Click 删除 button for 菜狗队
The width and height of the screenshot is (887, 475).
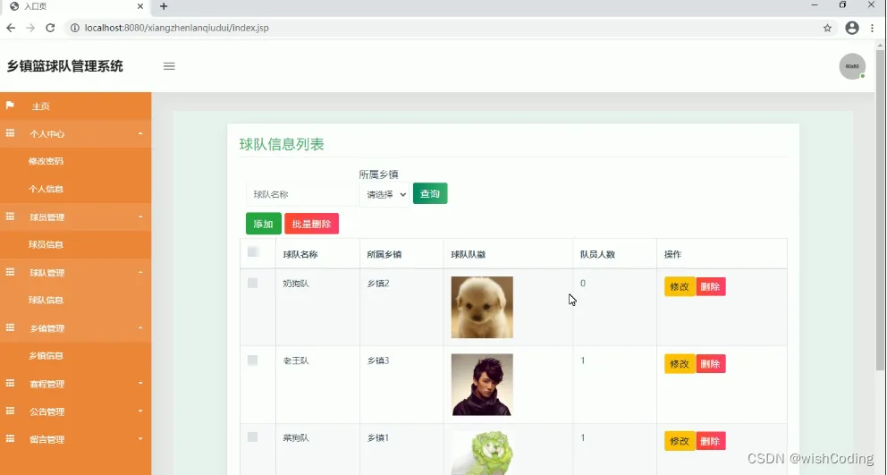click(711, 441)
